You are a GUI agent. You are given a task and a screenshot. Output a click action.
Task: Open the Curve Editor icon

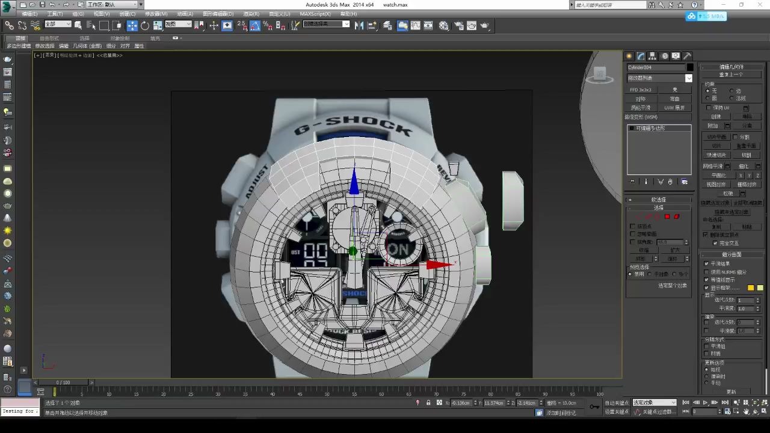pos(416,25)
